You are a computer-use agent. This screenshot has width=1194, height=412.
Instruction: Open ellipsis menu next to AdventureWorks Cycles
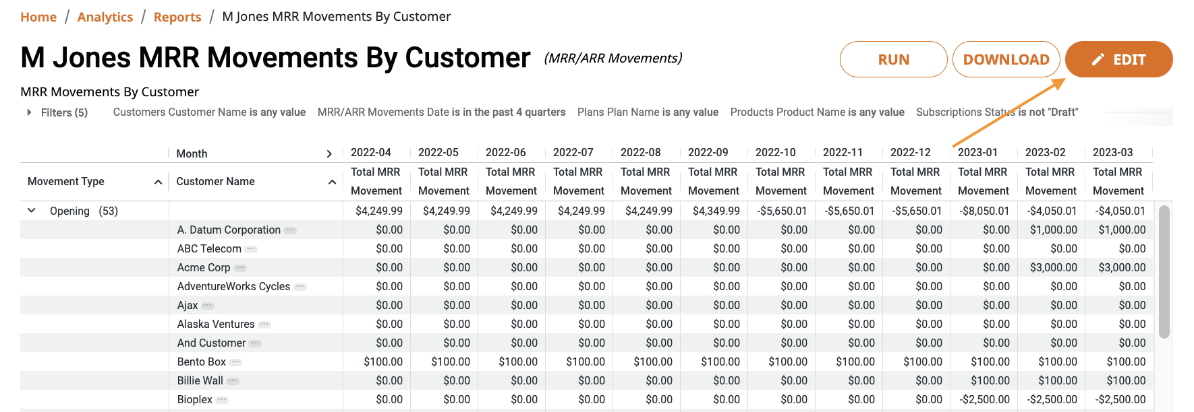[x=300, y=287]
